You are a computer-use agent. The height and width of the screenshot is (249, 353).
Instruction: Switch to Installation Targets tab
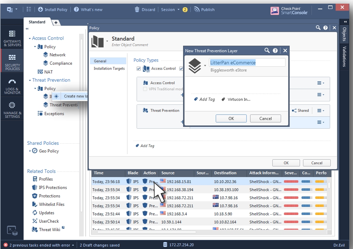coord(109,68)
